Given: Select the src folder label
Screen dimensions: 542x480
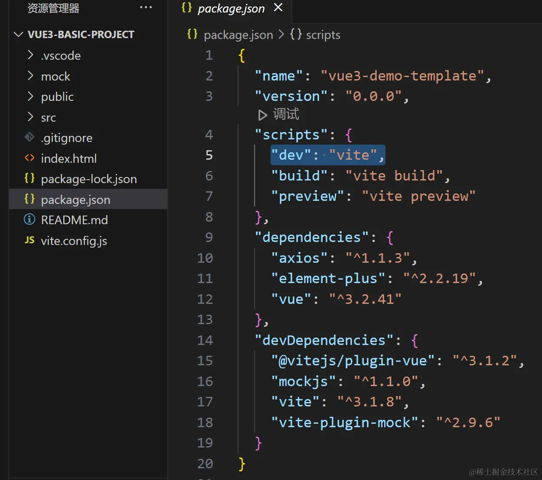Looking at the screenshot, I should pos(49,117).
